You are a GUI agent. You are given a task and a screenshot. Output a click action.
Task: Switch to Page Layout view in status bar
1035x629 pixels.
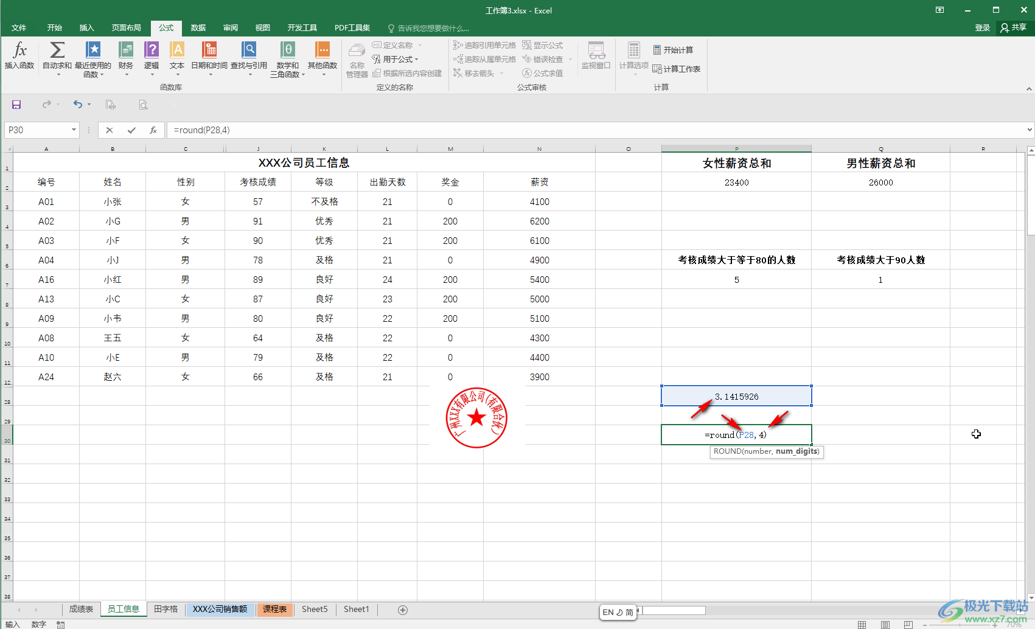(885, 625)
